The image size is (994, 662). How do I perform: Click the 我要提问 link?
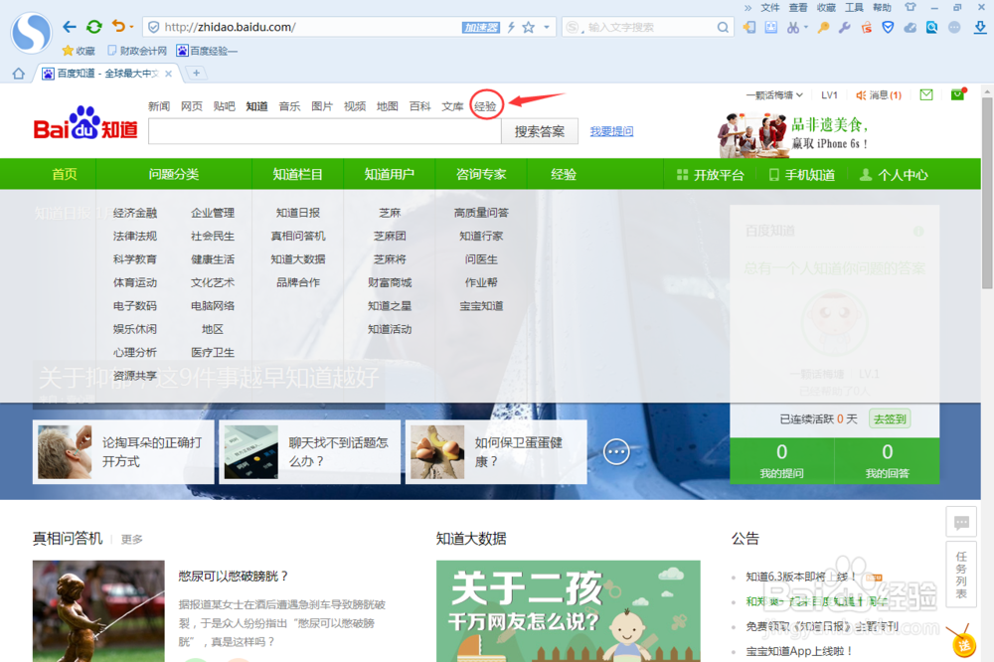611,131
